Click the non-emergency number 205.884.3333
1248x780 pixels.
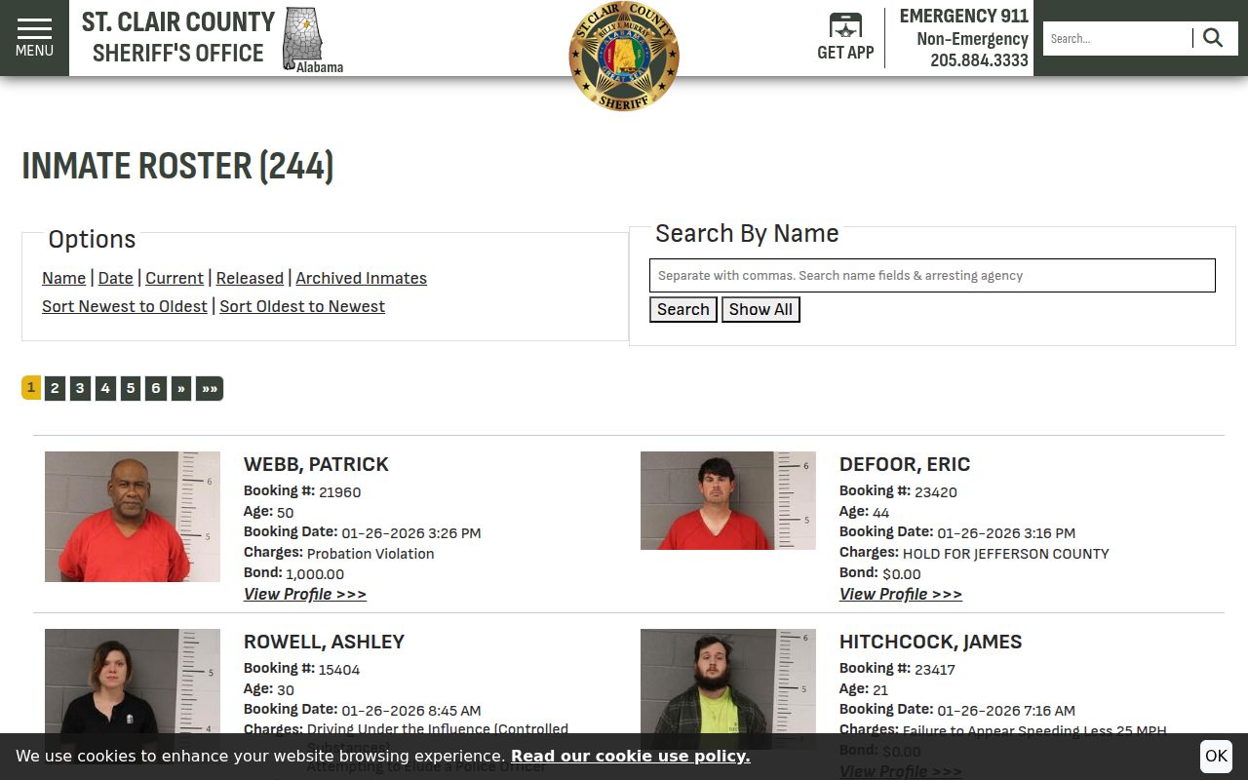979,60
